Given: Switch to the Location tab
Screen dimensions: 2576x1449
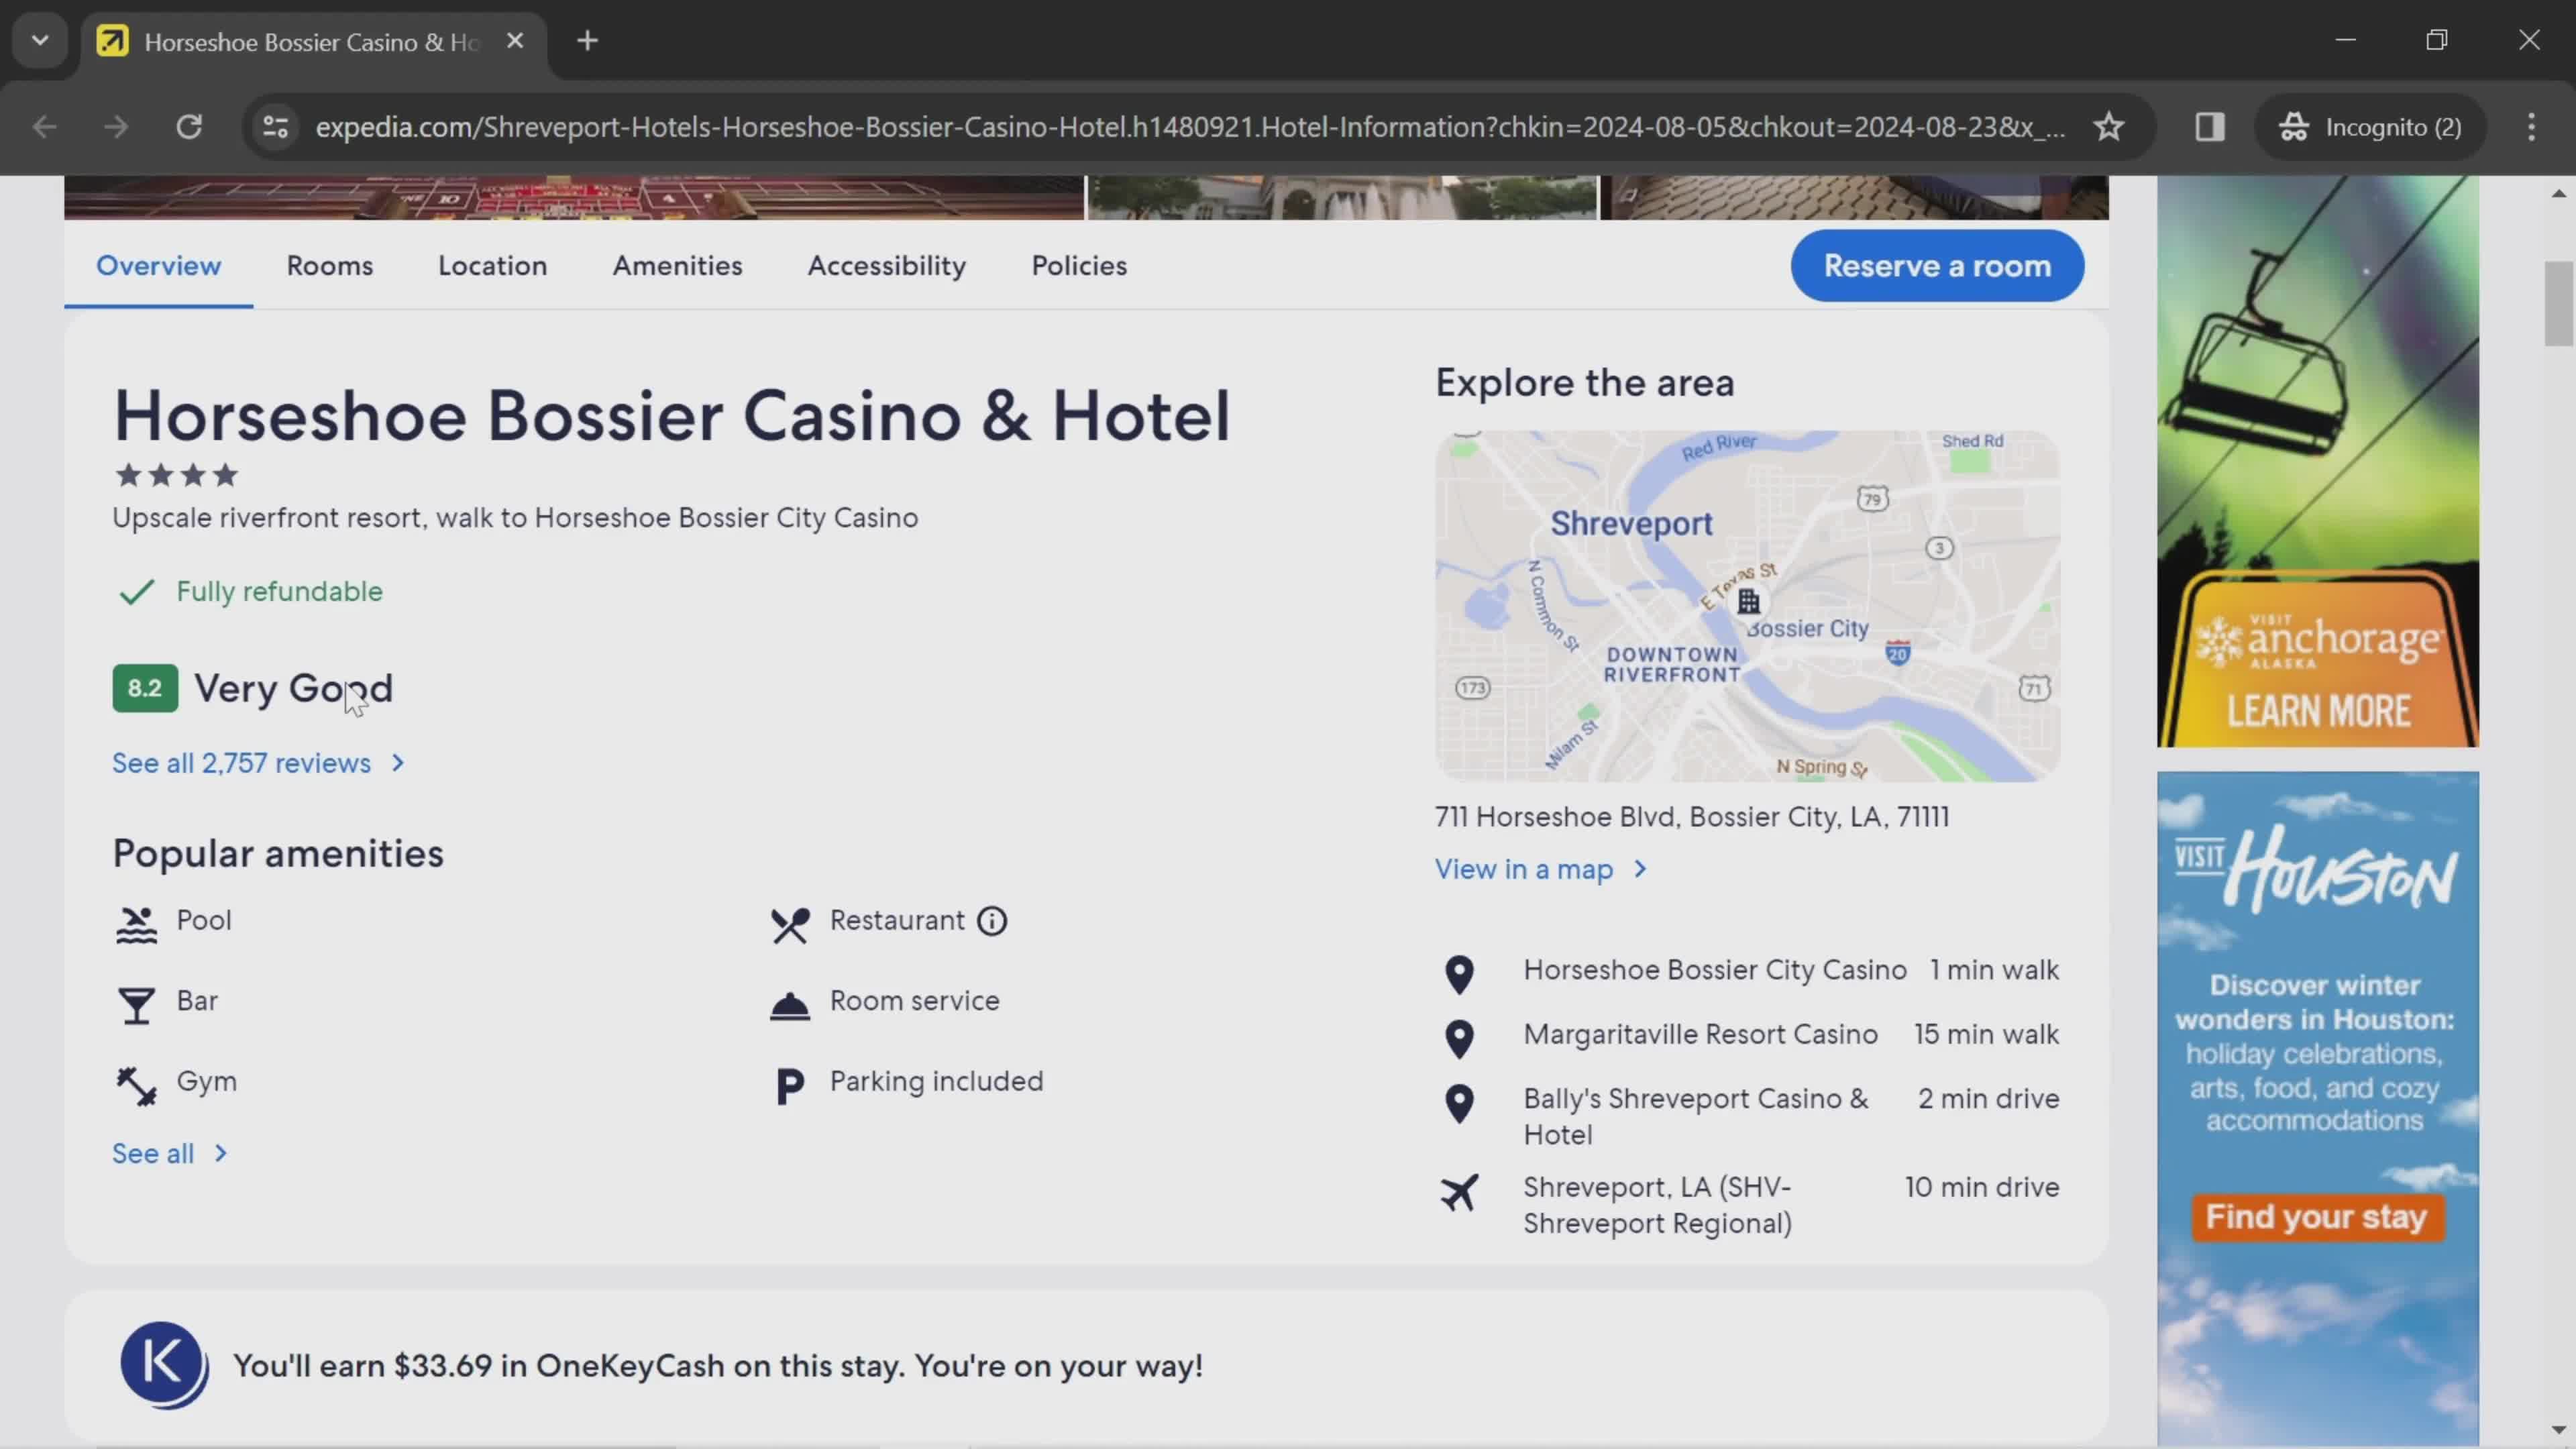Looking at the screenshot, I should click(x=492, y=266).
